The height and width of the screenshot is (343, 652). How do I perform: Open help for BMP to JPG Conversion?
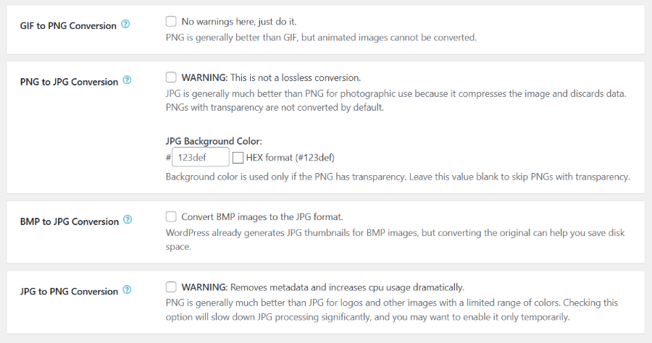pyautogui.click(x=128, y=220)
